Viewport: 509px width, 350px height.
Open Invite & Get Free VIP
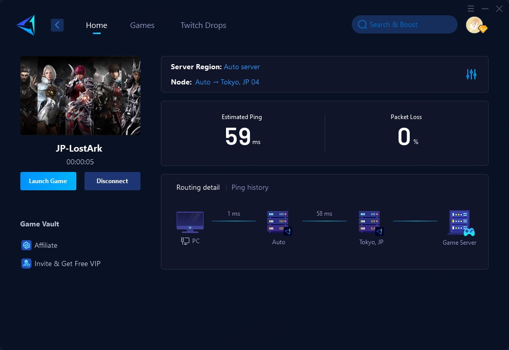pos(68,264)
